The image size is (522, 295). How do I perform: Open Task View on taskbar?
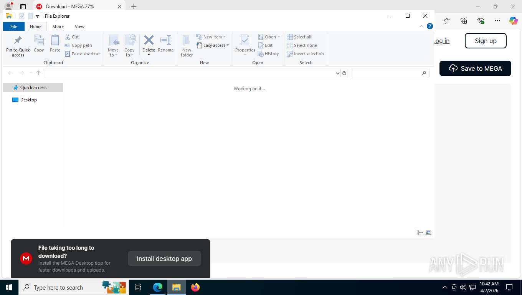[x=138, y=287]
